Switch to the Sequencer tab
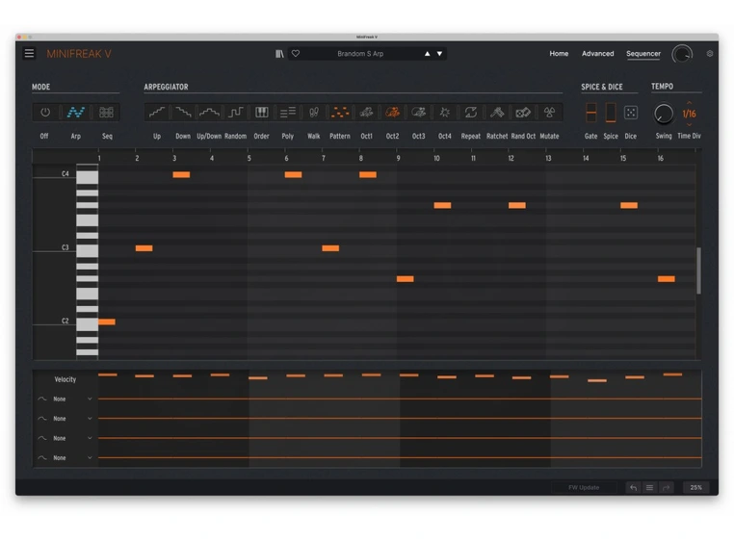Viewport: 734px width, 541px height. pos(643,54)
